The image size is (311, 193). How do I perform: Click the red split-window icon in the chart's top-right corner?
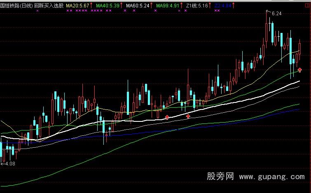(x=307, y=6)
